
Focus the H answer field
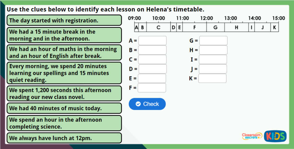click(x=213, y=50)
